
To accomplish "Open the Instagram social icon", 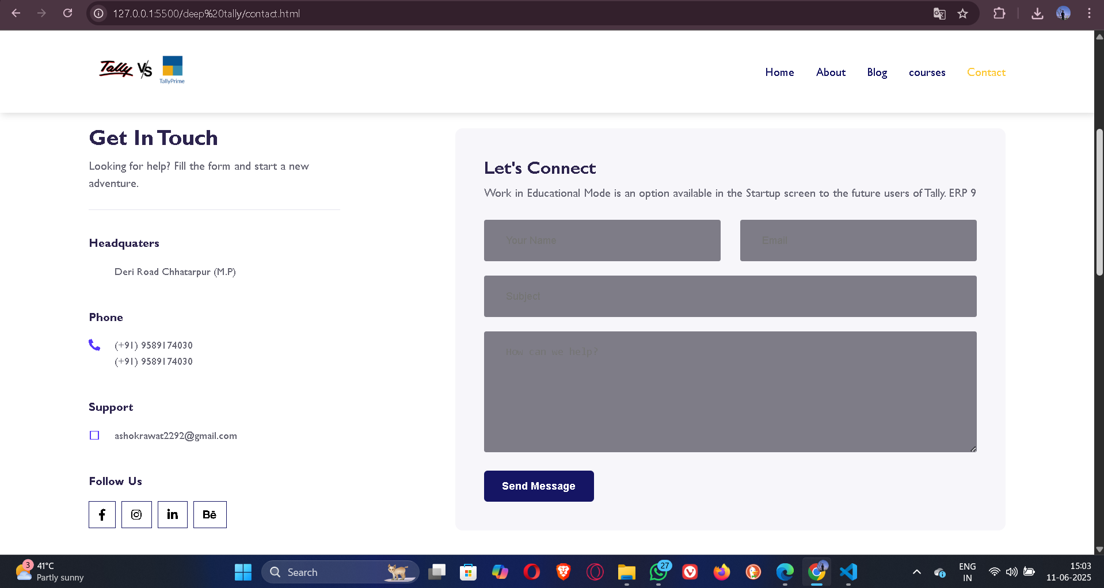I will (136, 514).
